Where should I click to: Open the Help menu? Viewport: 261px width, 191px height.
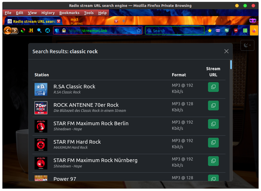coord(102,13)
